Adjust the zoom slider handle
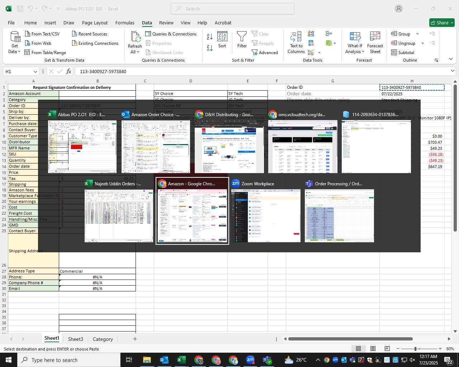The height and width of the screenshot is (367, 459). 415,349
